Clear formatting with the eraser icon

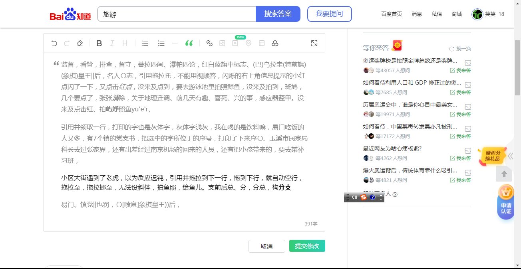(x=80, y=43)
